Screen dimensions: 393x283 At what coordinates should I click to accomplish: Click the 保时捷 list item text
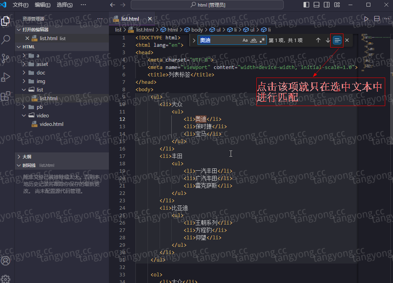(203, 126)
